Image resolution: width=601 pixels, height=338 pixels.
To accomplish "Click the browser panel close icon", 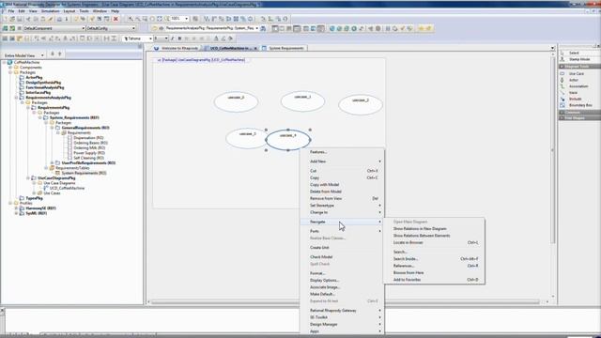I will (140, 46).
